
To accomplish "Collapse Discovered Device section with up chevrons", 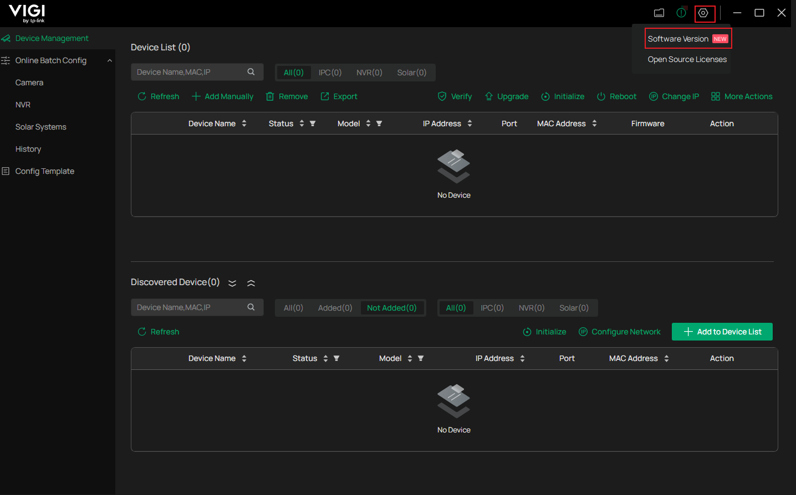I will point(251,283).
